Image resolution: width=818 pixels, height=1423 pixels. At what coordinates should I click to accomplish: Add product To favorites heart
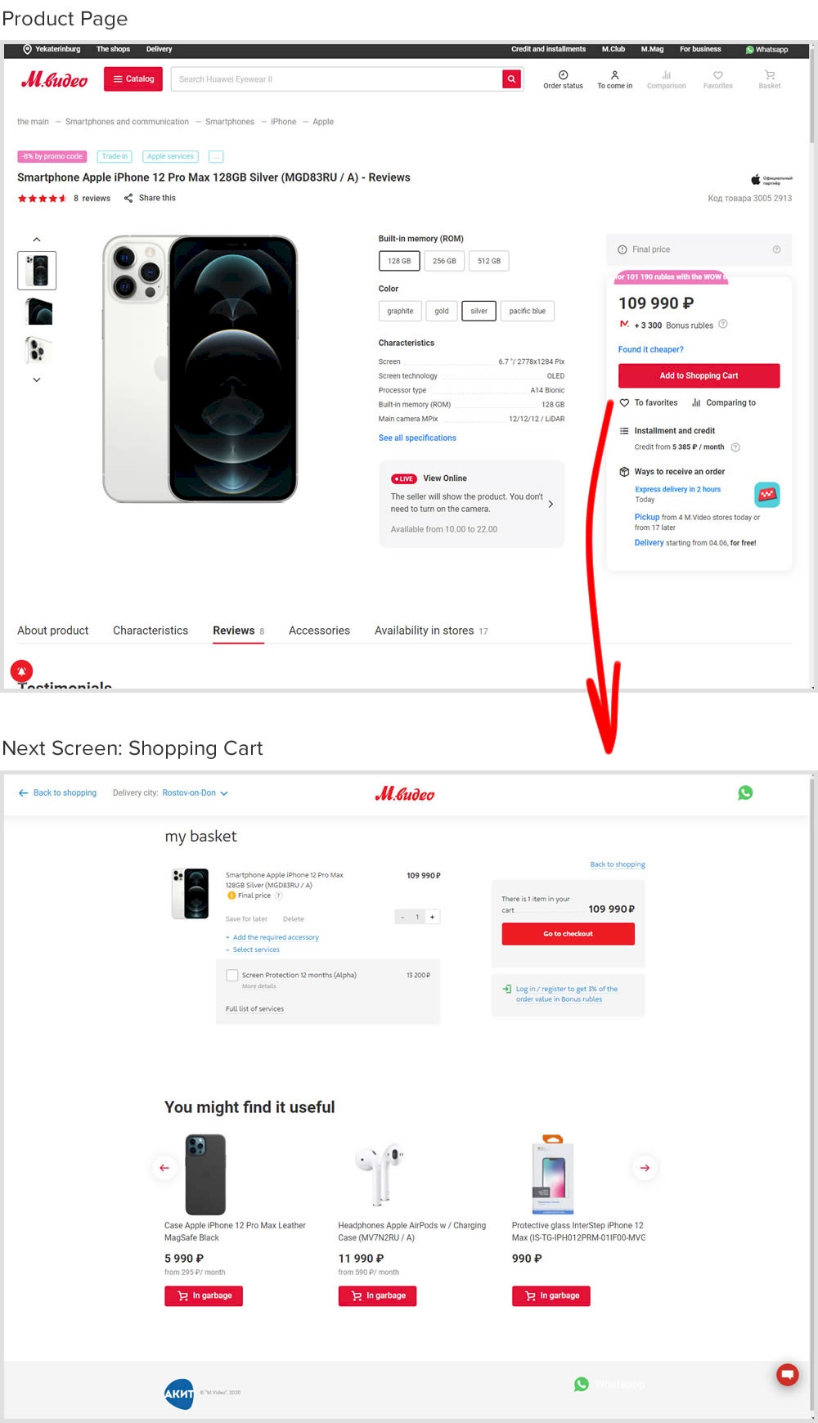point(624,403)
